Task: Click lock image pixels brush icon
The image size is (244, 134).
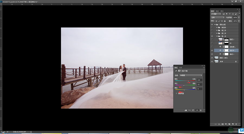Action: pyautogui.click(x=219, y=21)
